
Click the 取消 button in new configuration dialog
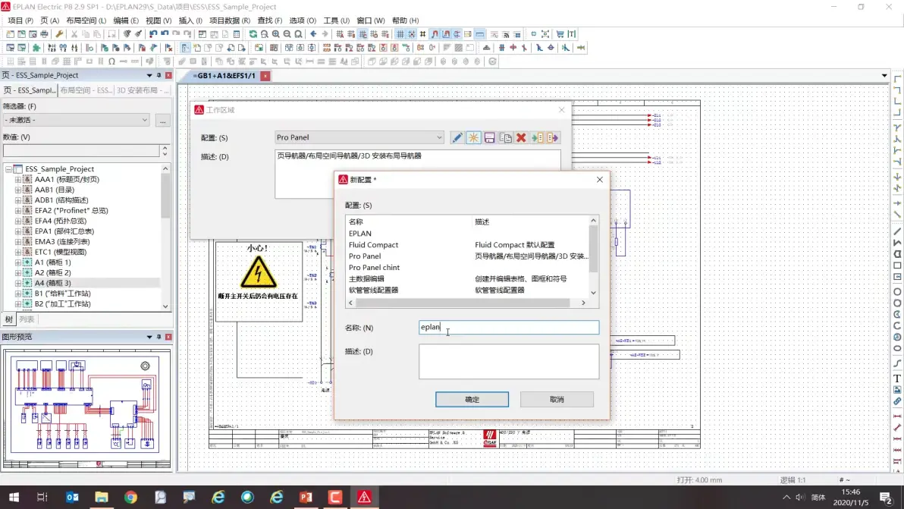tap(557, 399)
